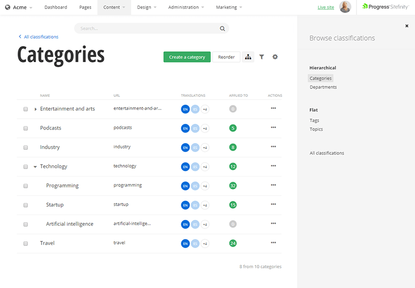The width and height of the screenshot is (415, 288).
Task: Open actions menu for Podcasts row
Action: (273, 127)
